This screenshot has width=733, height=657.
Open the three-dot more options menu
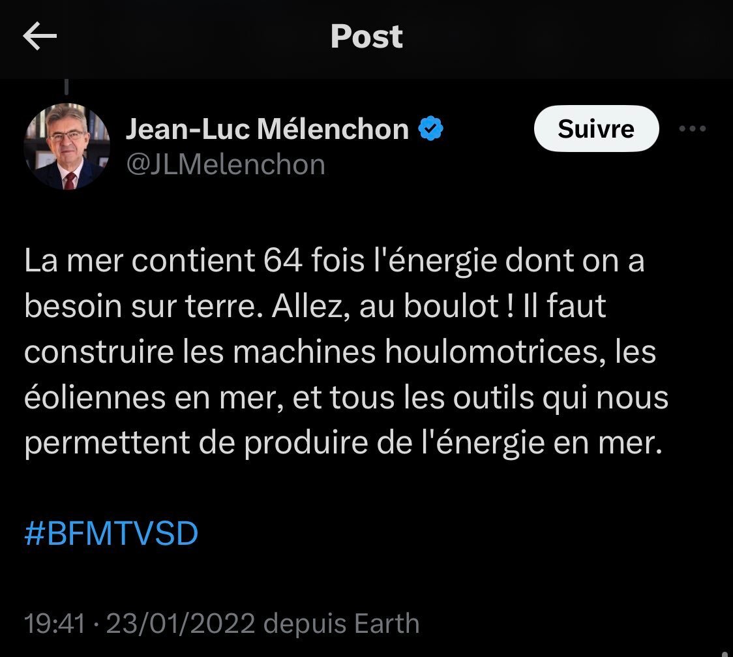point(693,129)
